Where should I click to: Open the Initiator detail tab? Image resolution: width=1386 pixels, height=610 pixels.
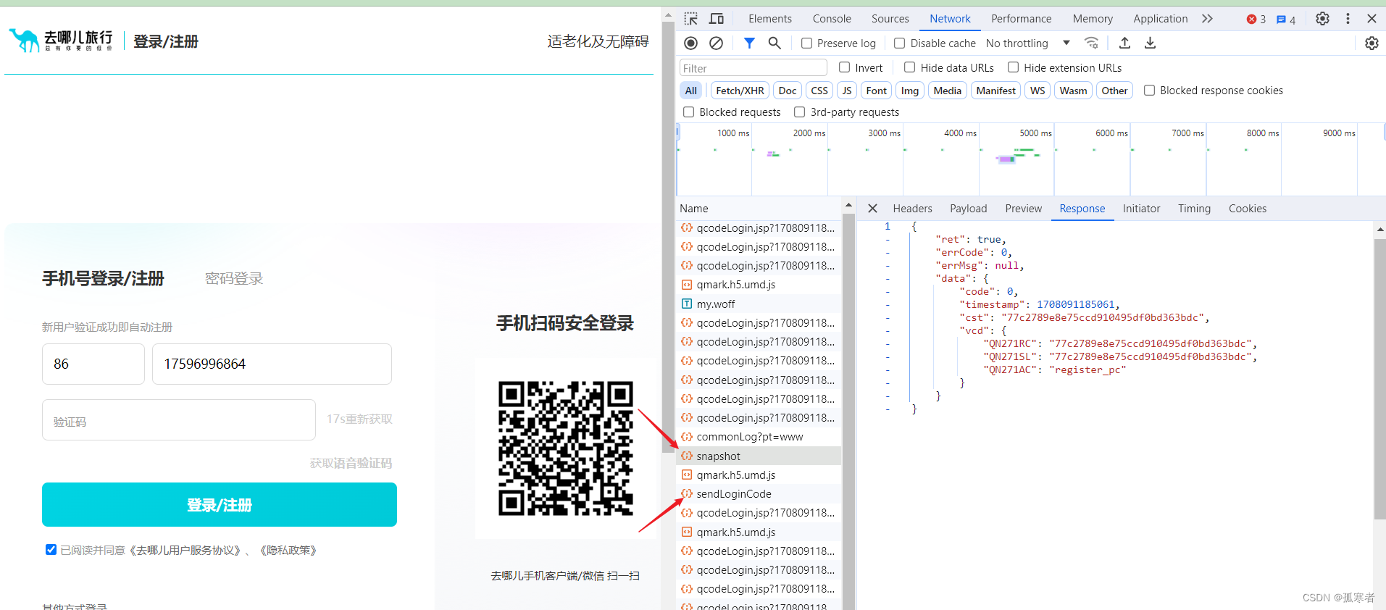coord(1141,209)
